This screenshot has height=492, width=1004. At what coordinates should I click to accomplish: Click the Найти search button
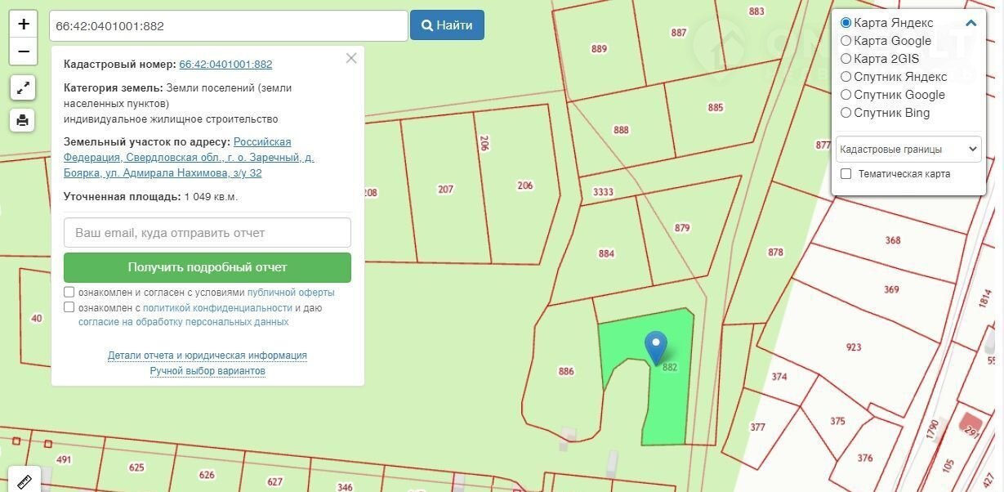tap(447, 25)
